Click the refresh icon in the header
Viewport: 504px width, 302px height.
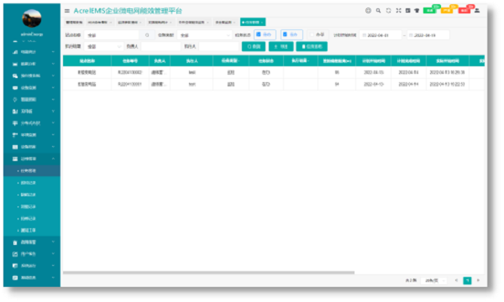point(388,11)
